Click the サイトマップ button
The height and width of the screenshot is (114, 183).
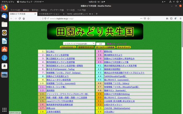(123, 47)
